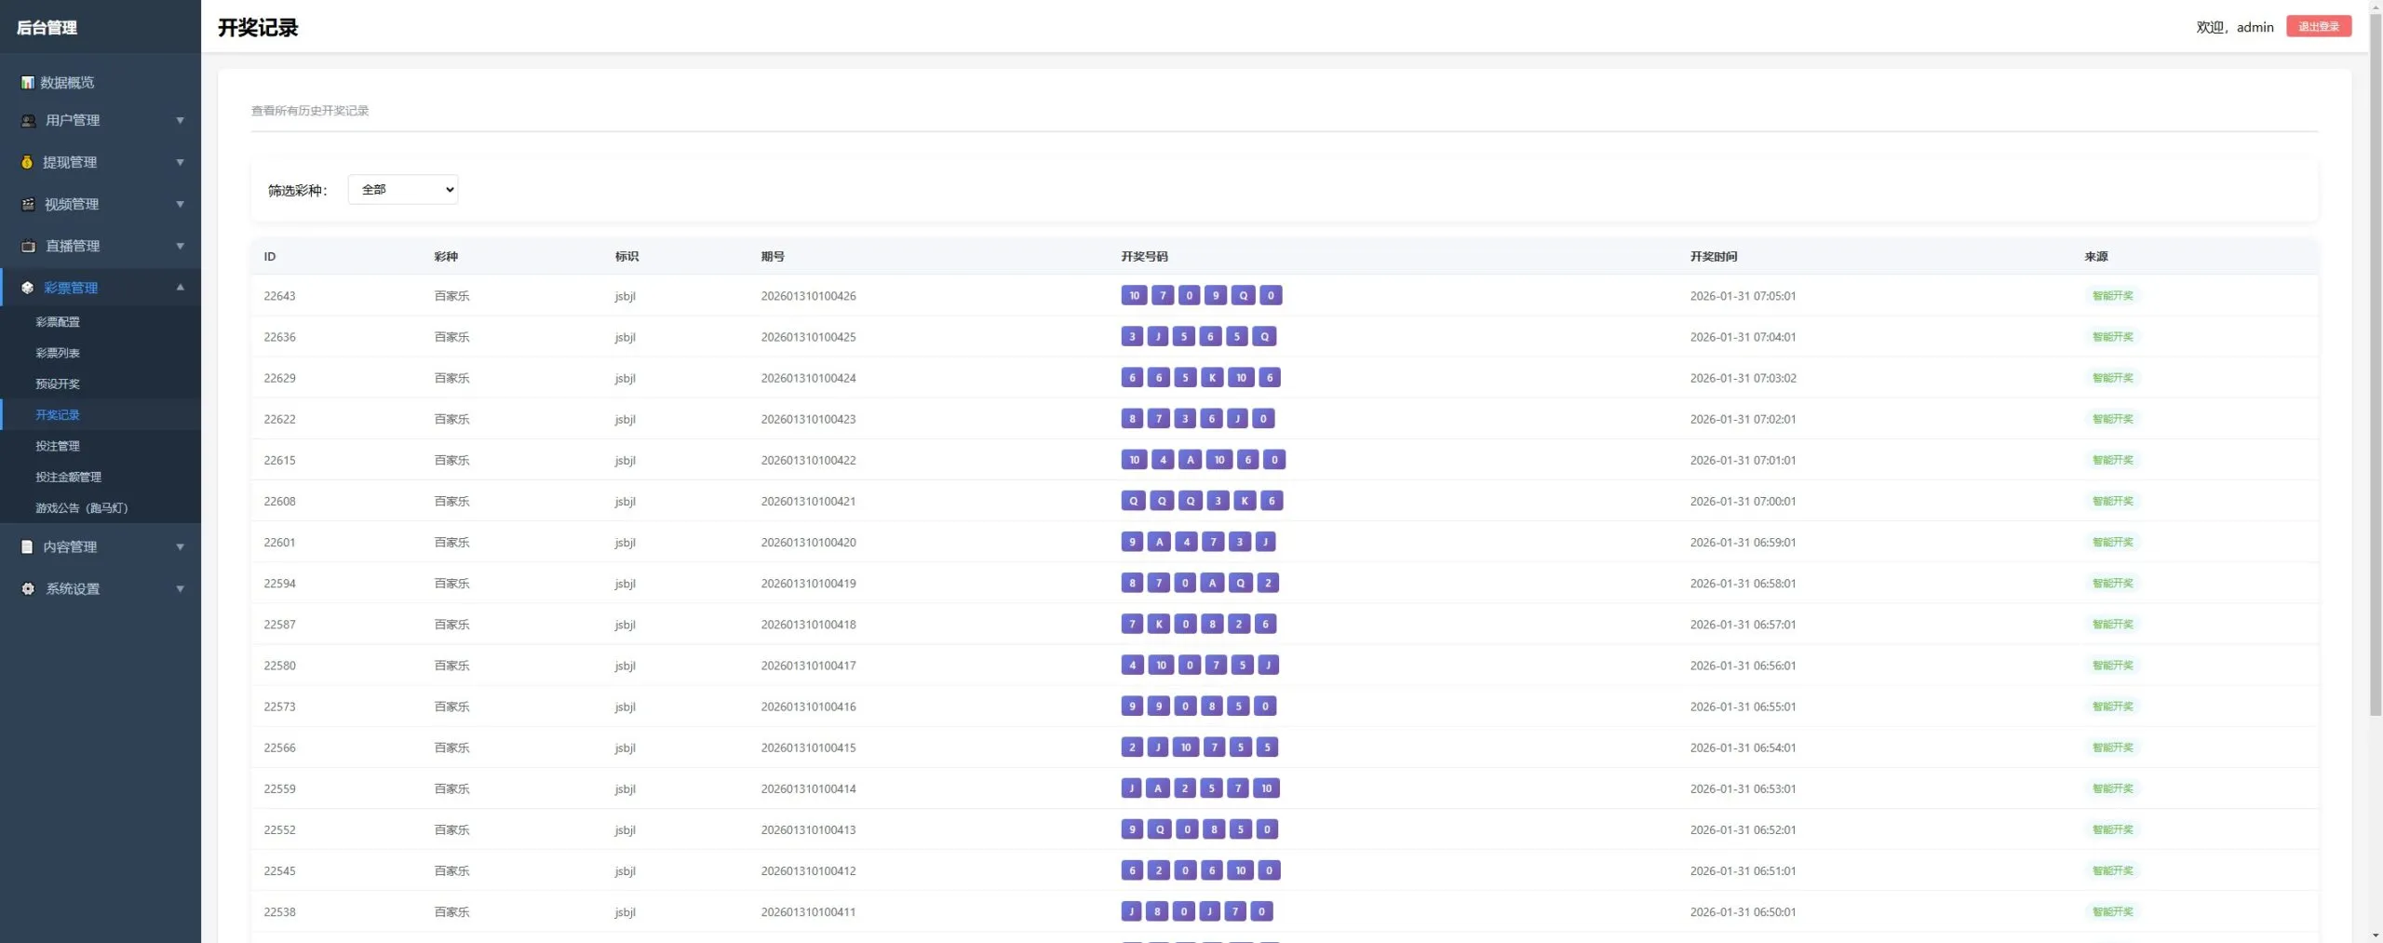Viewport: 2383px width, 943px height.
Task: Expand the 提现管理 menu arrow
Action: pos(181,163)
